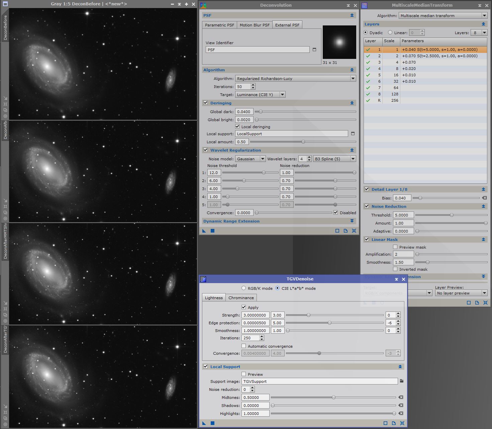
Task: Select the RGB/K mode radio button
Action: 243,288
